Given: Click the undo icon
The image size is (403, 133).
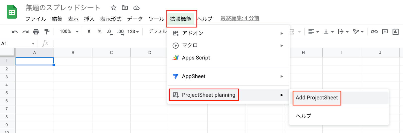Looking at the screenshot, I should pyautogui.click(x=15, y=32).
